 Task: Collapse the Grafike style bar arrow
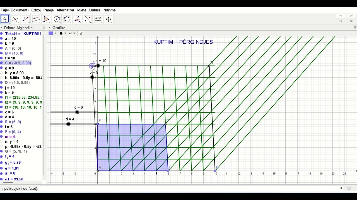click(x=49, y=28)
